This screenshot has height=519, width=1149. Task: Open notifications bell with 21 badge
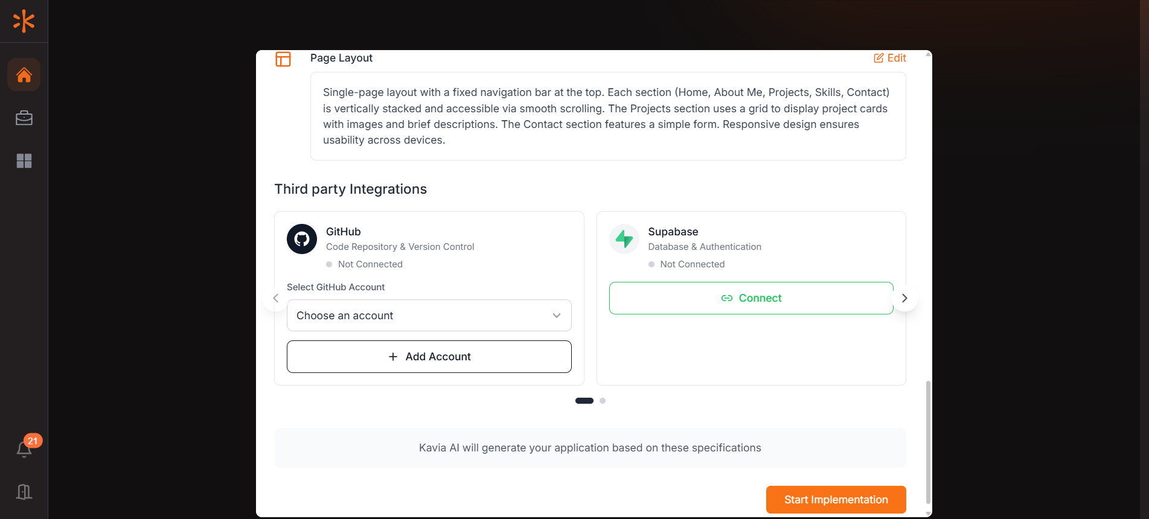[x=24, y=449]
